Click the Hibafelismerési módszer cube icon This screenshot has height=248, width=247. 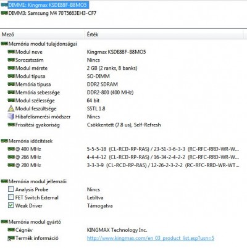(11, 117)
